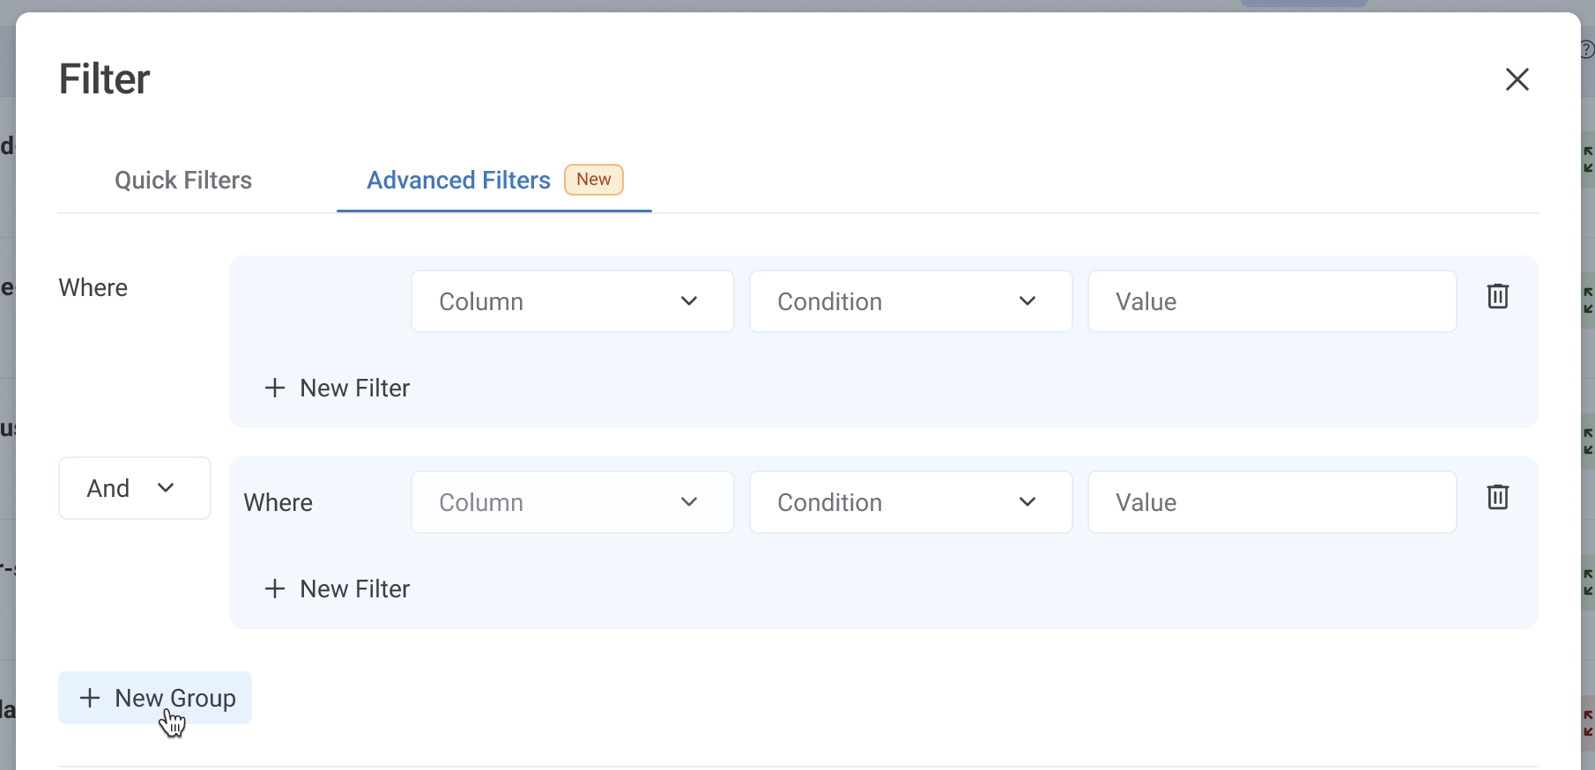Click trash icon in the second filter group
1595x770 pixels.
(1497, 497)
